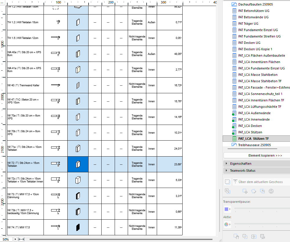Click the Stretch element icon
Viewport: 290px width, 242px height.
pos(228,191)
